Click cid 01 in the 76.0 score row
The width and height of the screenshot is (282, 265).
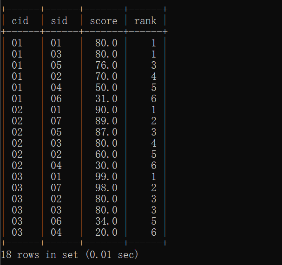tap(17, 65)
